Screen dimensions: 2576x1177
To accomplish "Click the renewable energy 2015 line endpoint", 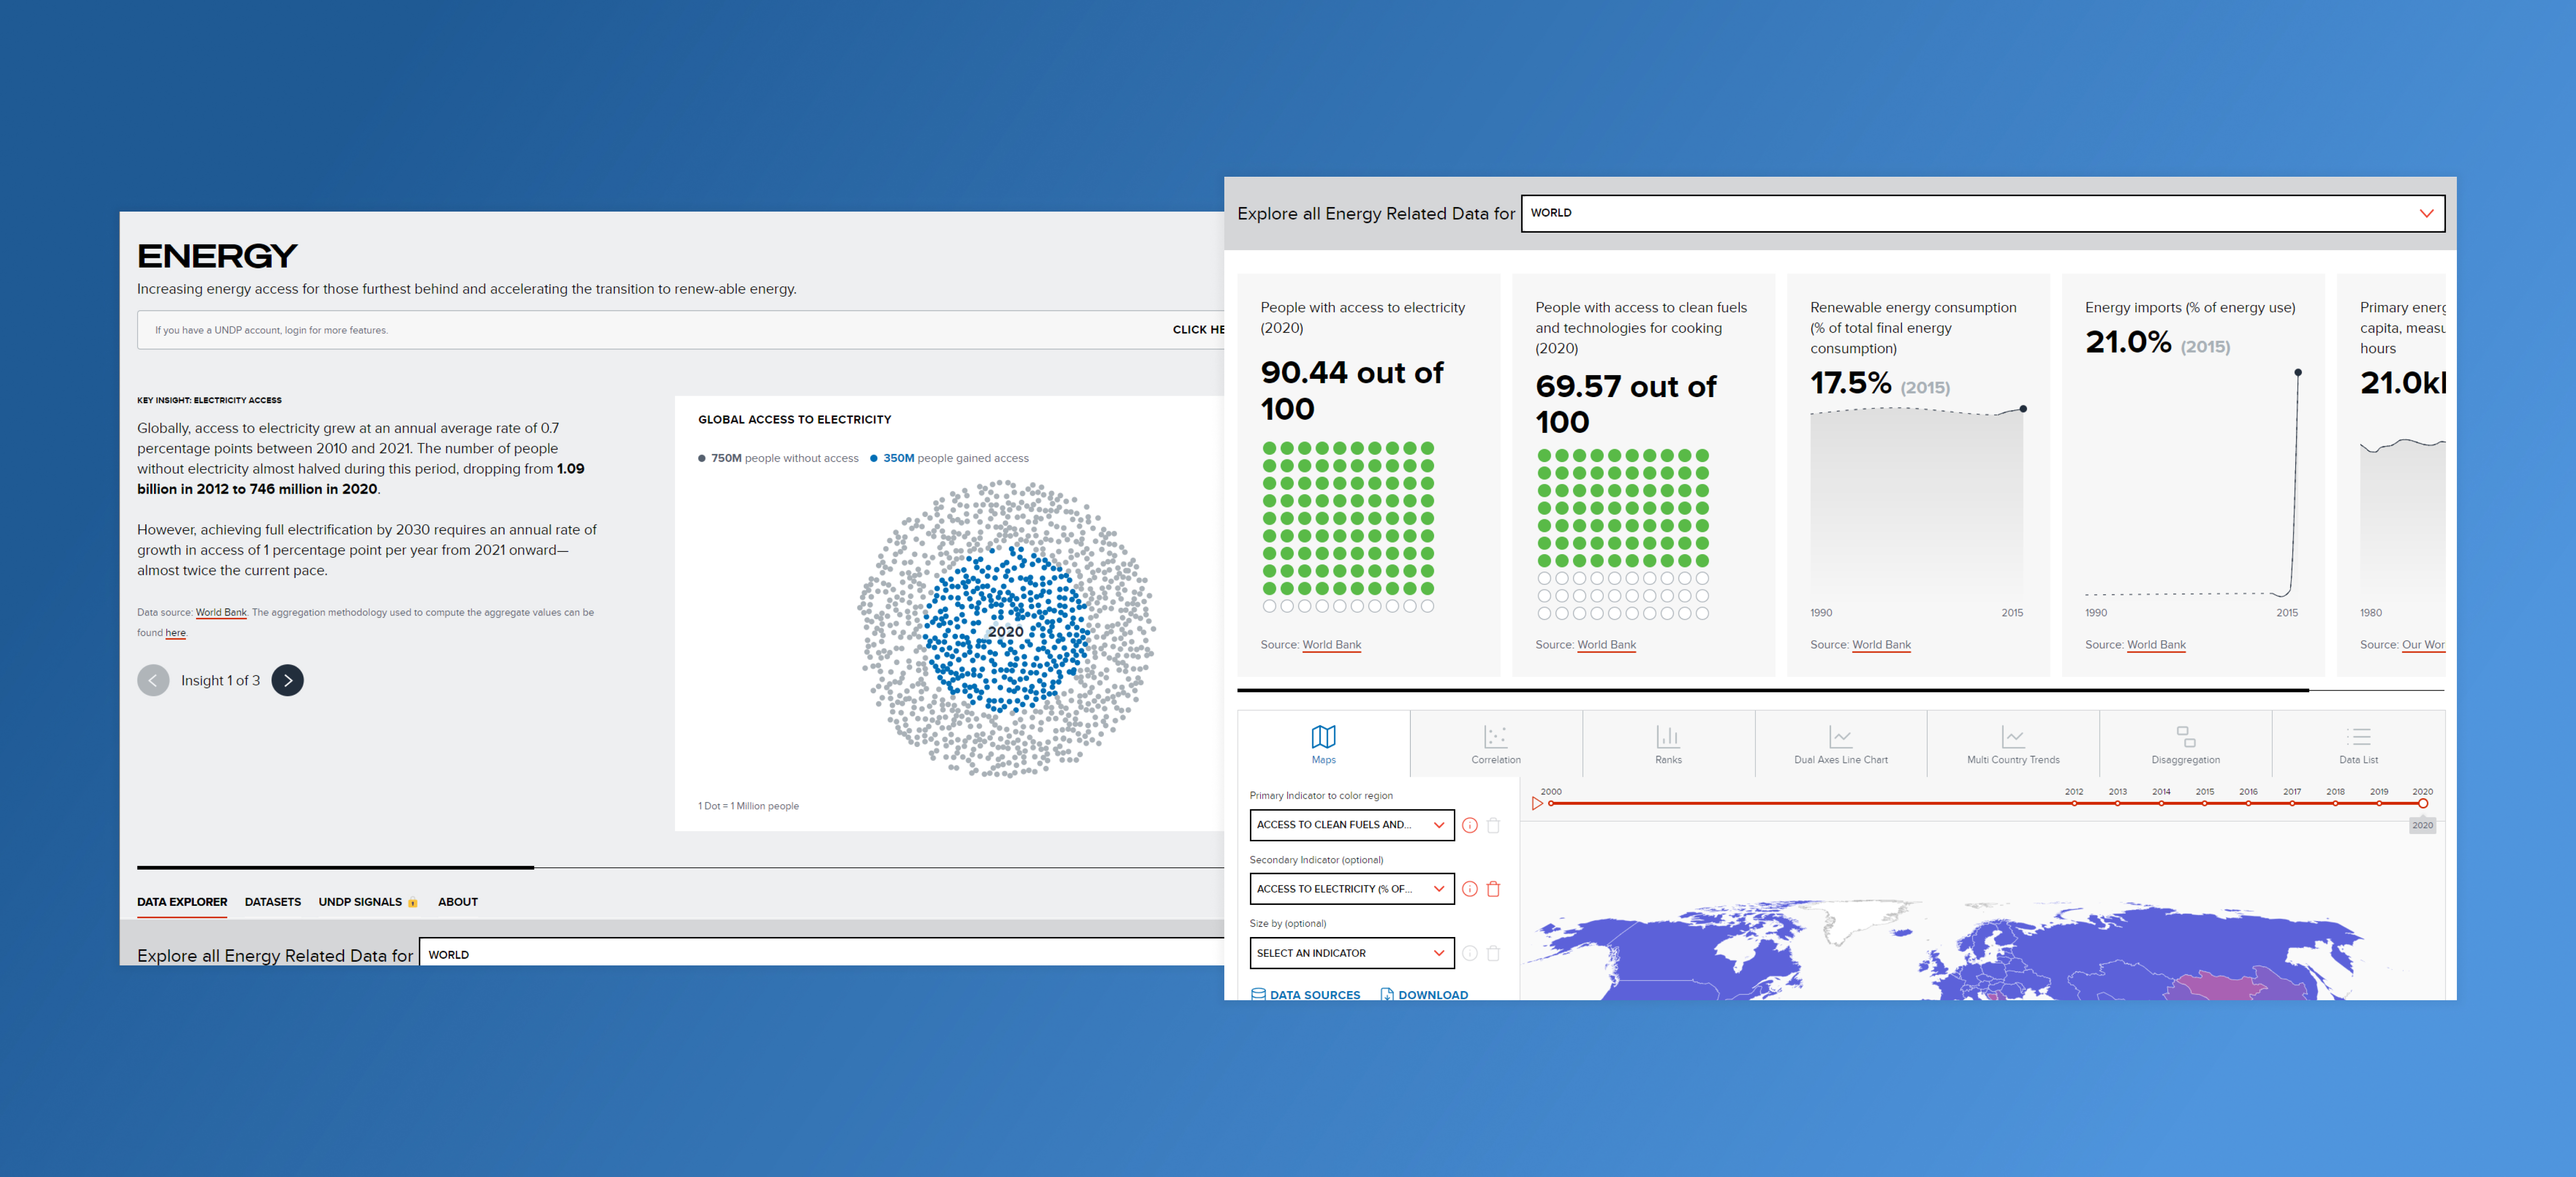I will (x=2023, y=409).
